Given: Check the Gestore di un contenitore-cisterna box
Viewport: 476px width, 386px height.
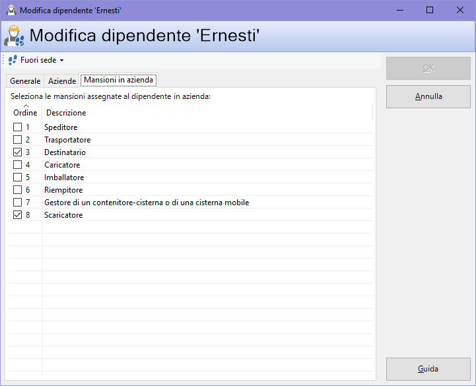Looking at the screenshot, I should pos(18,203).
